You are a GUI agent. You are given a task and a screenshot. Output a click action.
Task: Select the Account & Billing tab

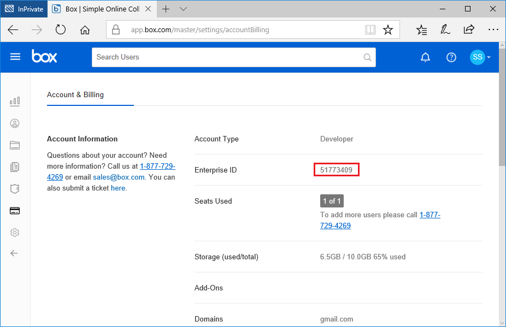75,95
